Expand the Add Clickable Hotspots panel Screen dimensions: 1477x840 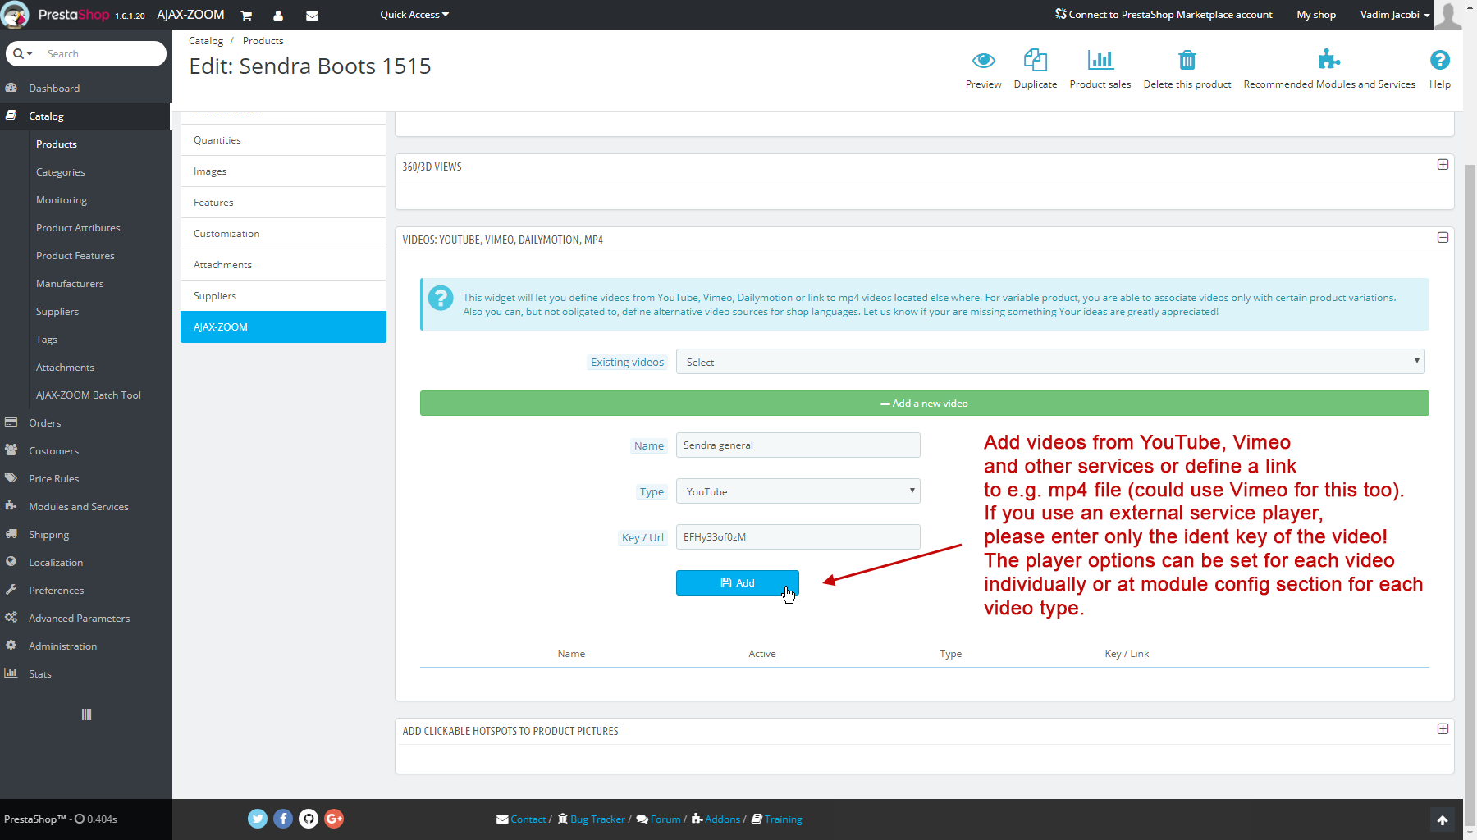pos(1443,729)
